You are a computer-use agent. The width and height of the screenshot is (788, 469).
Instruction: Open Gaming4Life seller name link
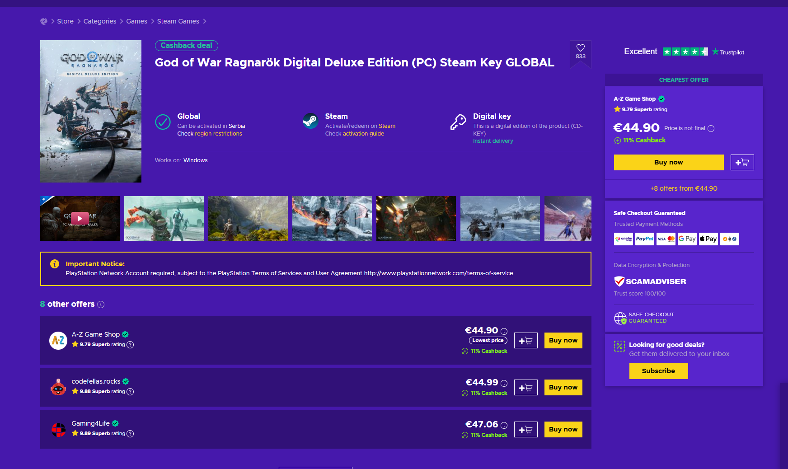coord(90,423)
